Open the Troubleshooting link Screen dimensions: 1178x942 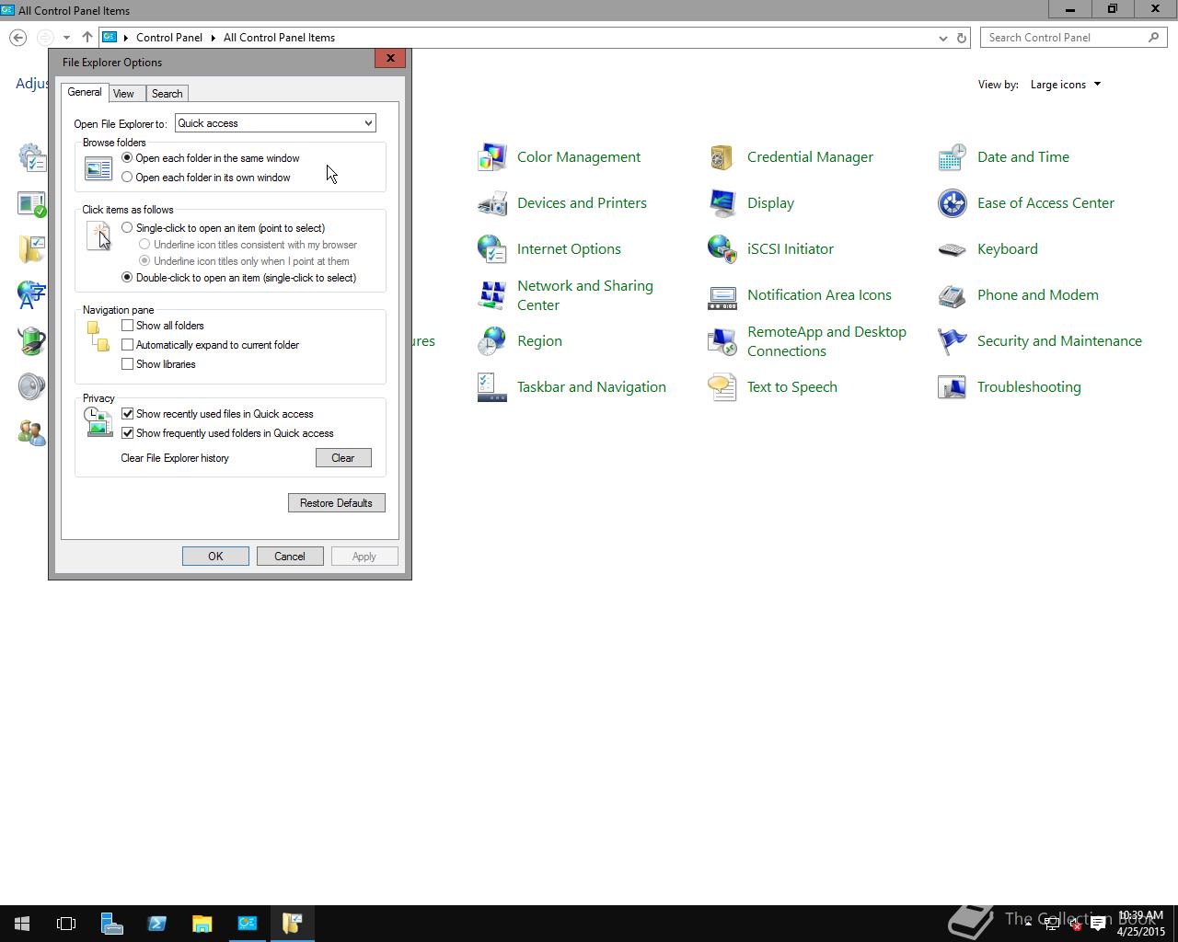[1029, 387]
